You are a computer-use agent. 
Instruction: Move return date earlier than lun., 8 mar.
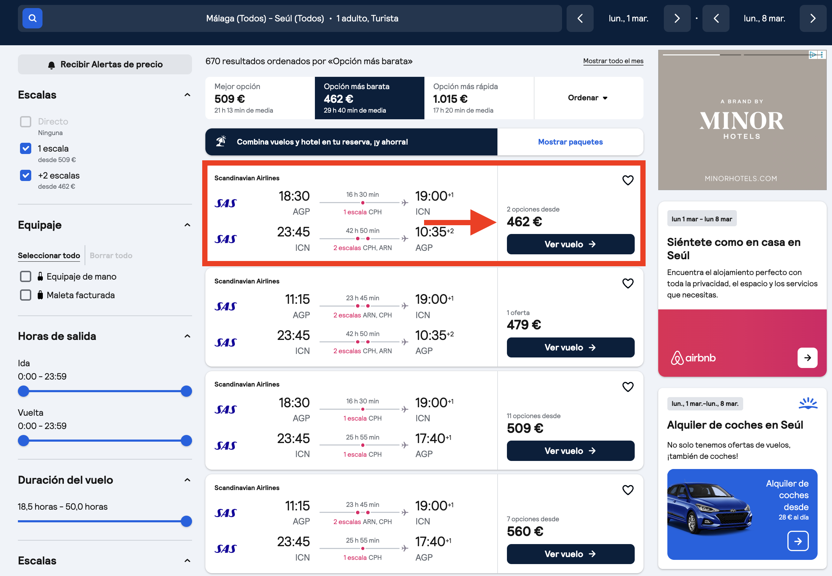(x=716, y=18)
